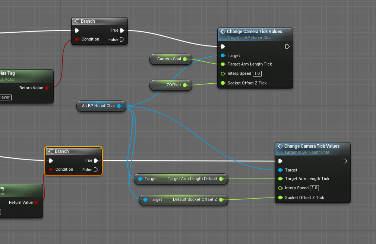Click the False exec pin on the orange-highlighted Branch node
The height and width of the screenshot is (244, 376).
(96, 170)
